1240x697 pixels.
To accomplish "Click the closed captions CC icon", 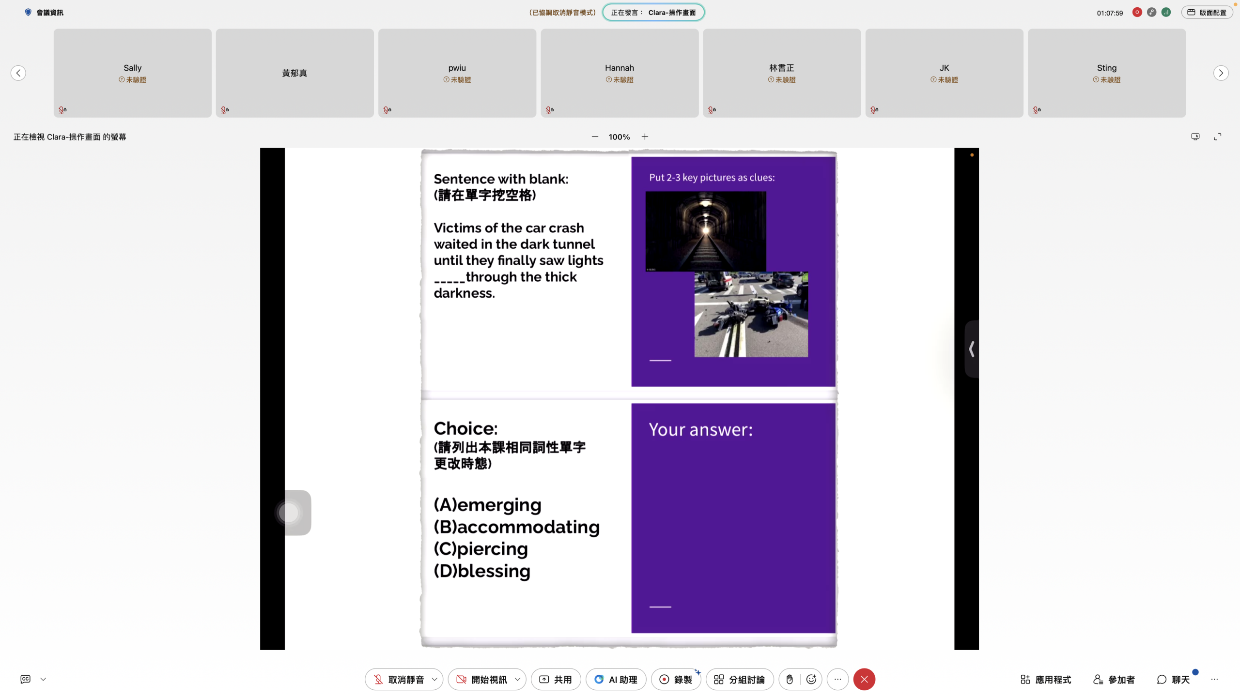I will tap(26, 679).
